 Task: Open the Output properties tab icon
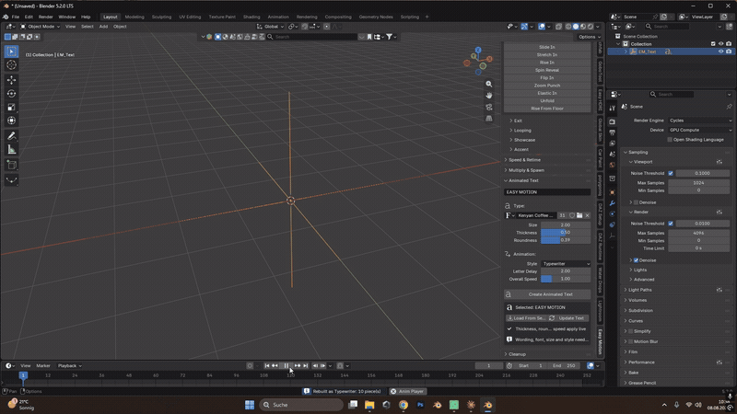click(x=612, y=132)
